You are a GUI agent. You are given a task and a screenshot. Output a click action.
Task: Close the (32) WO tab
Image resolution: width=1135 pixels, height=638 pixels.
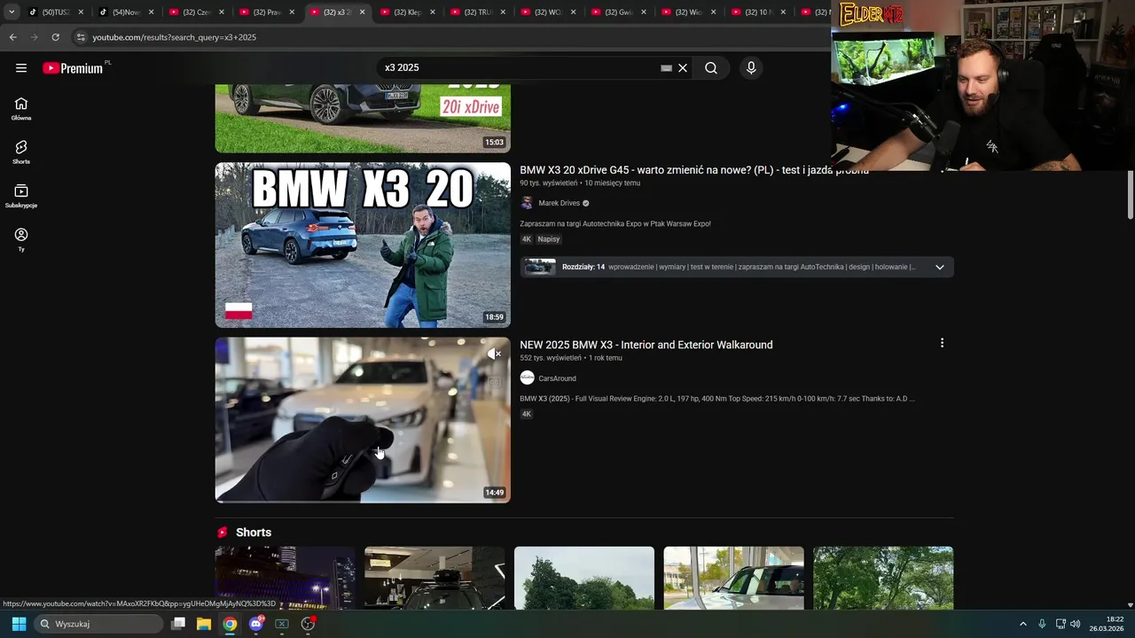tap(574, 12)
